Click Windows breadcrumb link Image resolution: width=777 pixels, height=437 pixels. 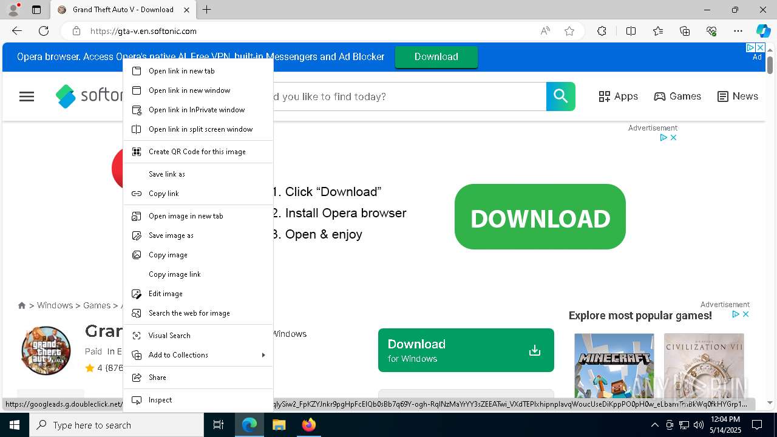55,305
